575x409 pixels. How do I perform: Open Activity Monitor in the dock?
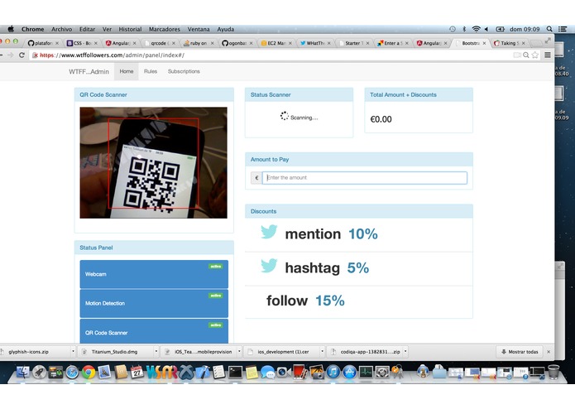(366, 373)
